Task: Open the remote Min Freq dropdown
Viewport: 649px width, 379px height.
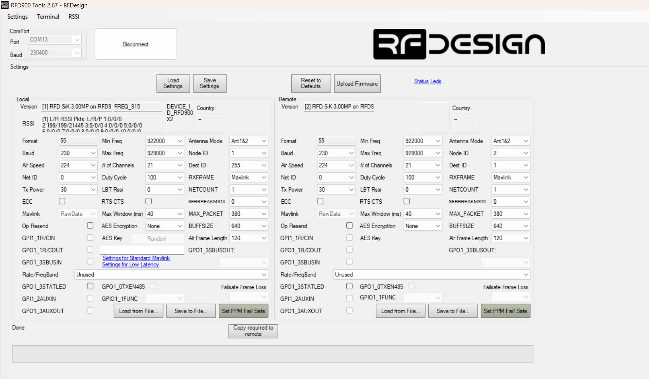Action: pyautogui.click(x=423, y=141)
